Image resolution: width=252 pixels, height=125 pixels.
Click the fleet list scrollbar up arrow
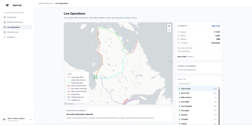point(219,88)
